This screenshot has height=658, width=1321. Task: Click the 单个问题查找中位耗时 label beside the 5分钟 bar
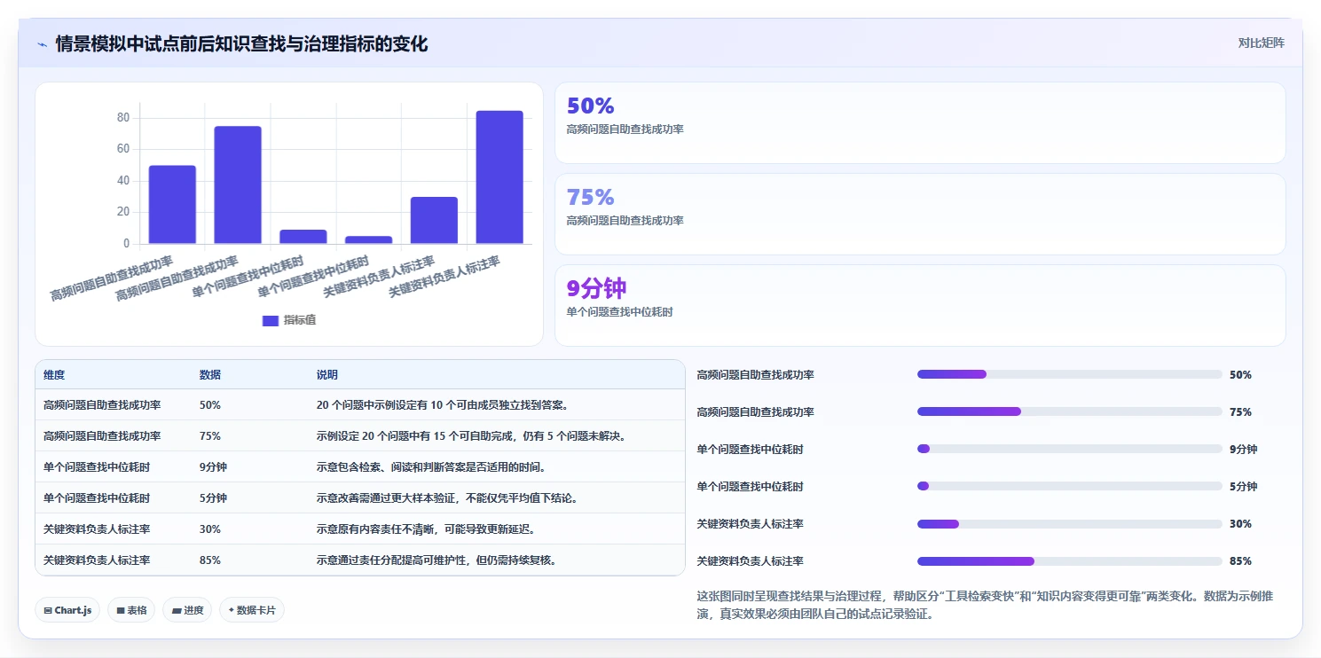pyautogui.click(x=751, y=487)
